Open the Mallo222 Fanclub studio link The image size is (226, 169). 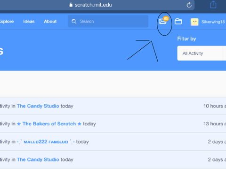point(46,142)
